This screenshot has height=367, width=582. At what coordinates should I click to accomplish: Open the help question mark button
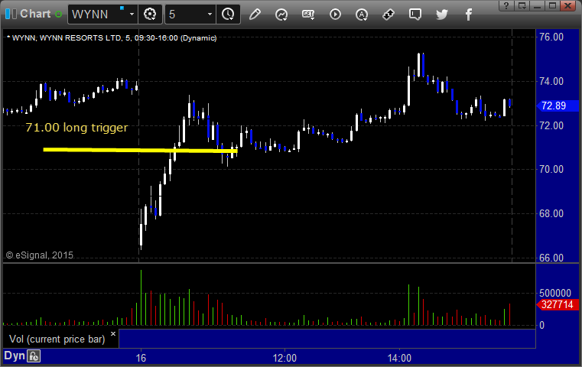pyautogui.click(x=506, y=5)
